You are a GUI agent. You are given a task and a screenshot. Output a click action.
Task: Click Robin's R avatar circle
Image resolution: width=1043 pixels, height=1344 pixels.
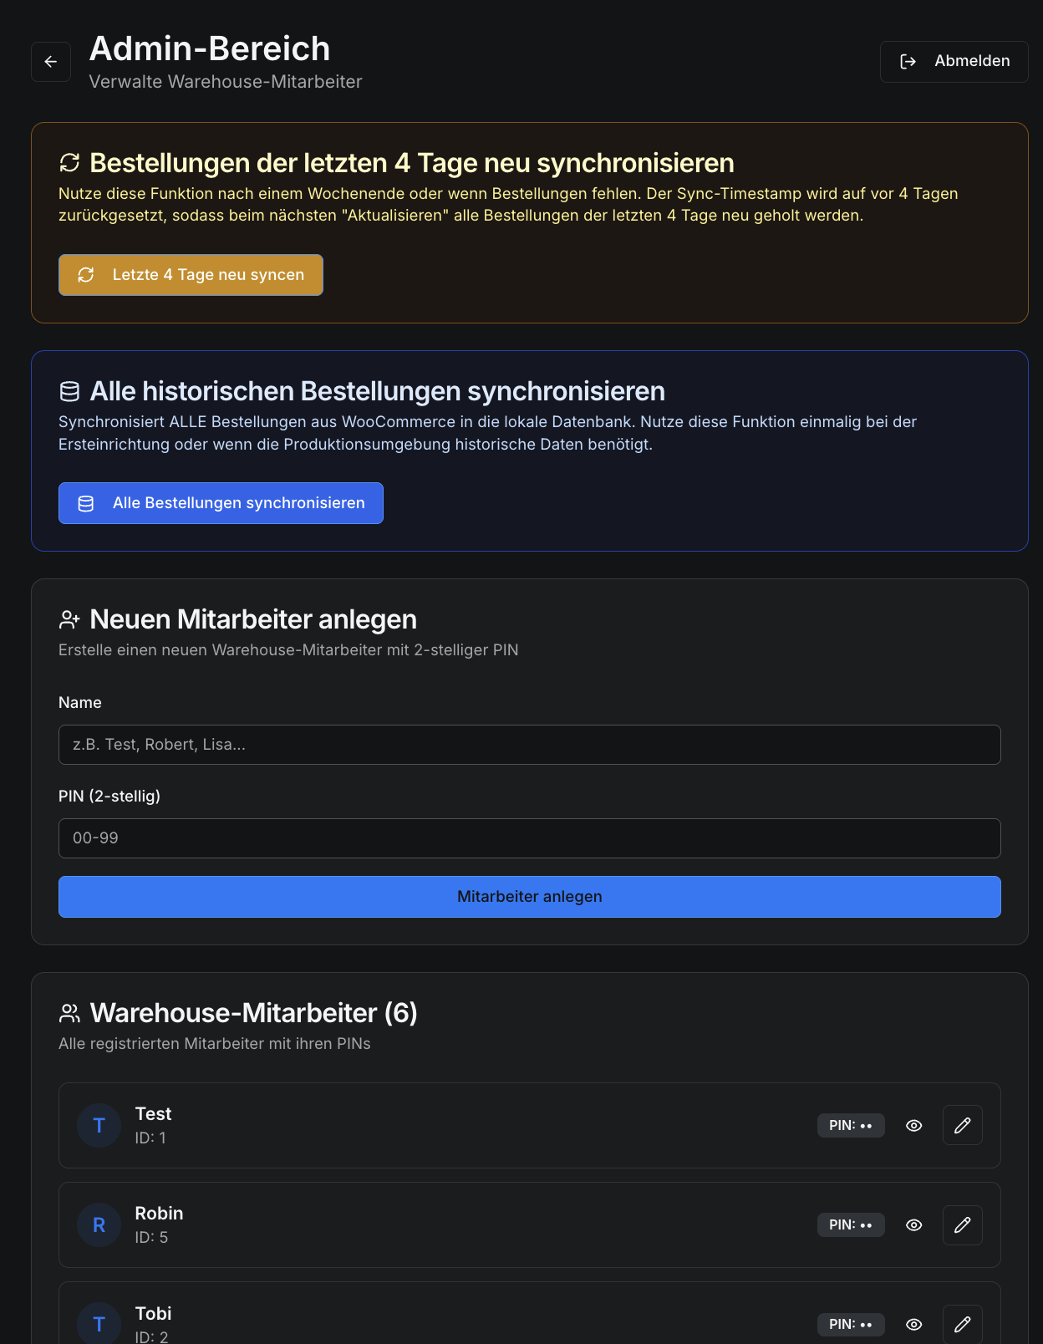tap(99, 1225)
